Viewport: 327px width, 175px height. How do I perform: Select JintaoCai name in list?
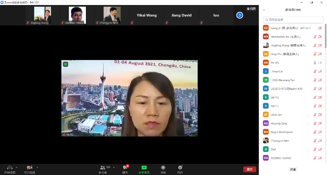[x=277, y=72]
